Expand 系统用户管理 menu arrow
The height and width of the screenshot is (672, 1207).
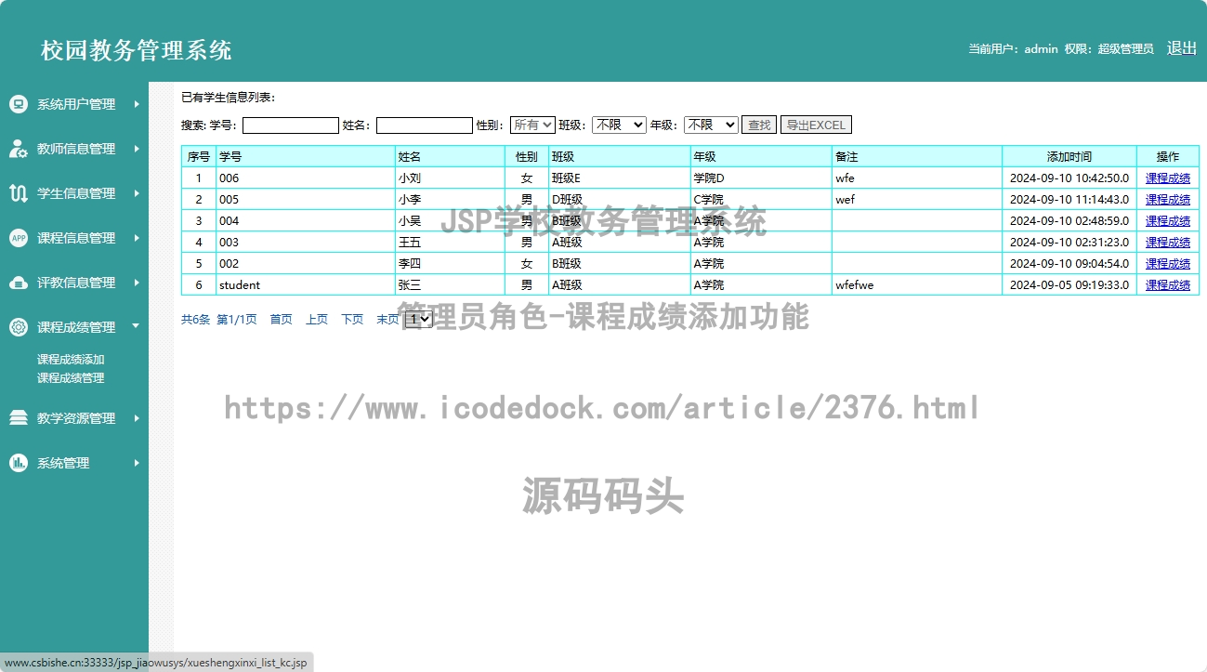point(137,104)
